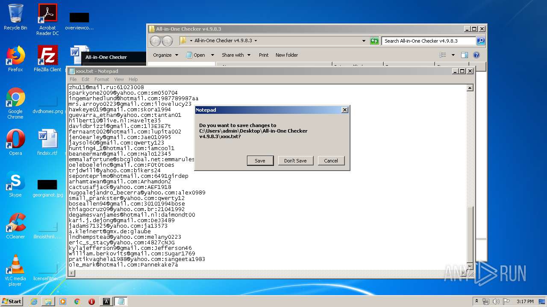Click New folder in Explorer
Screen dimensions: 547x307
[x=287, y=55]
